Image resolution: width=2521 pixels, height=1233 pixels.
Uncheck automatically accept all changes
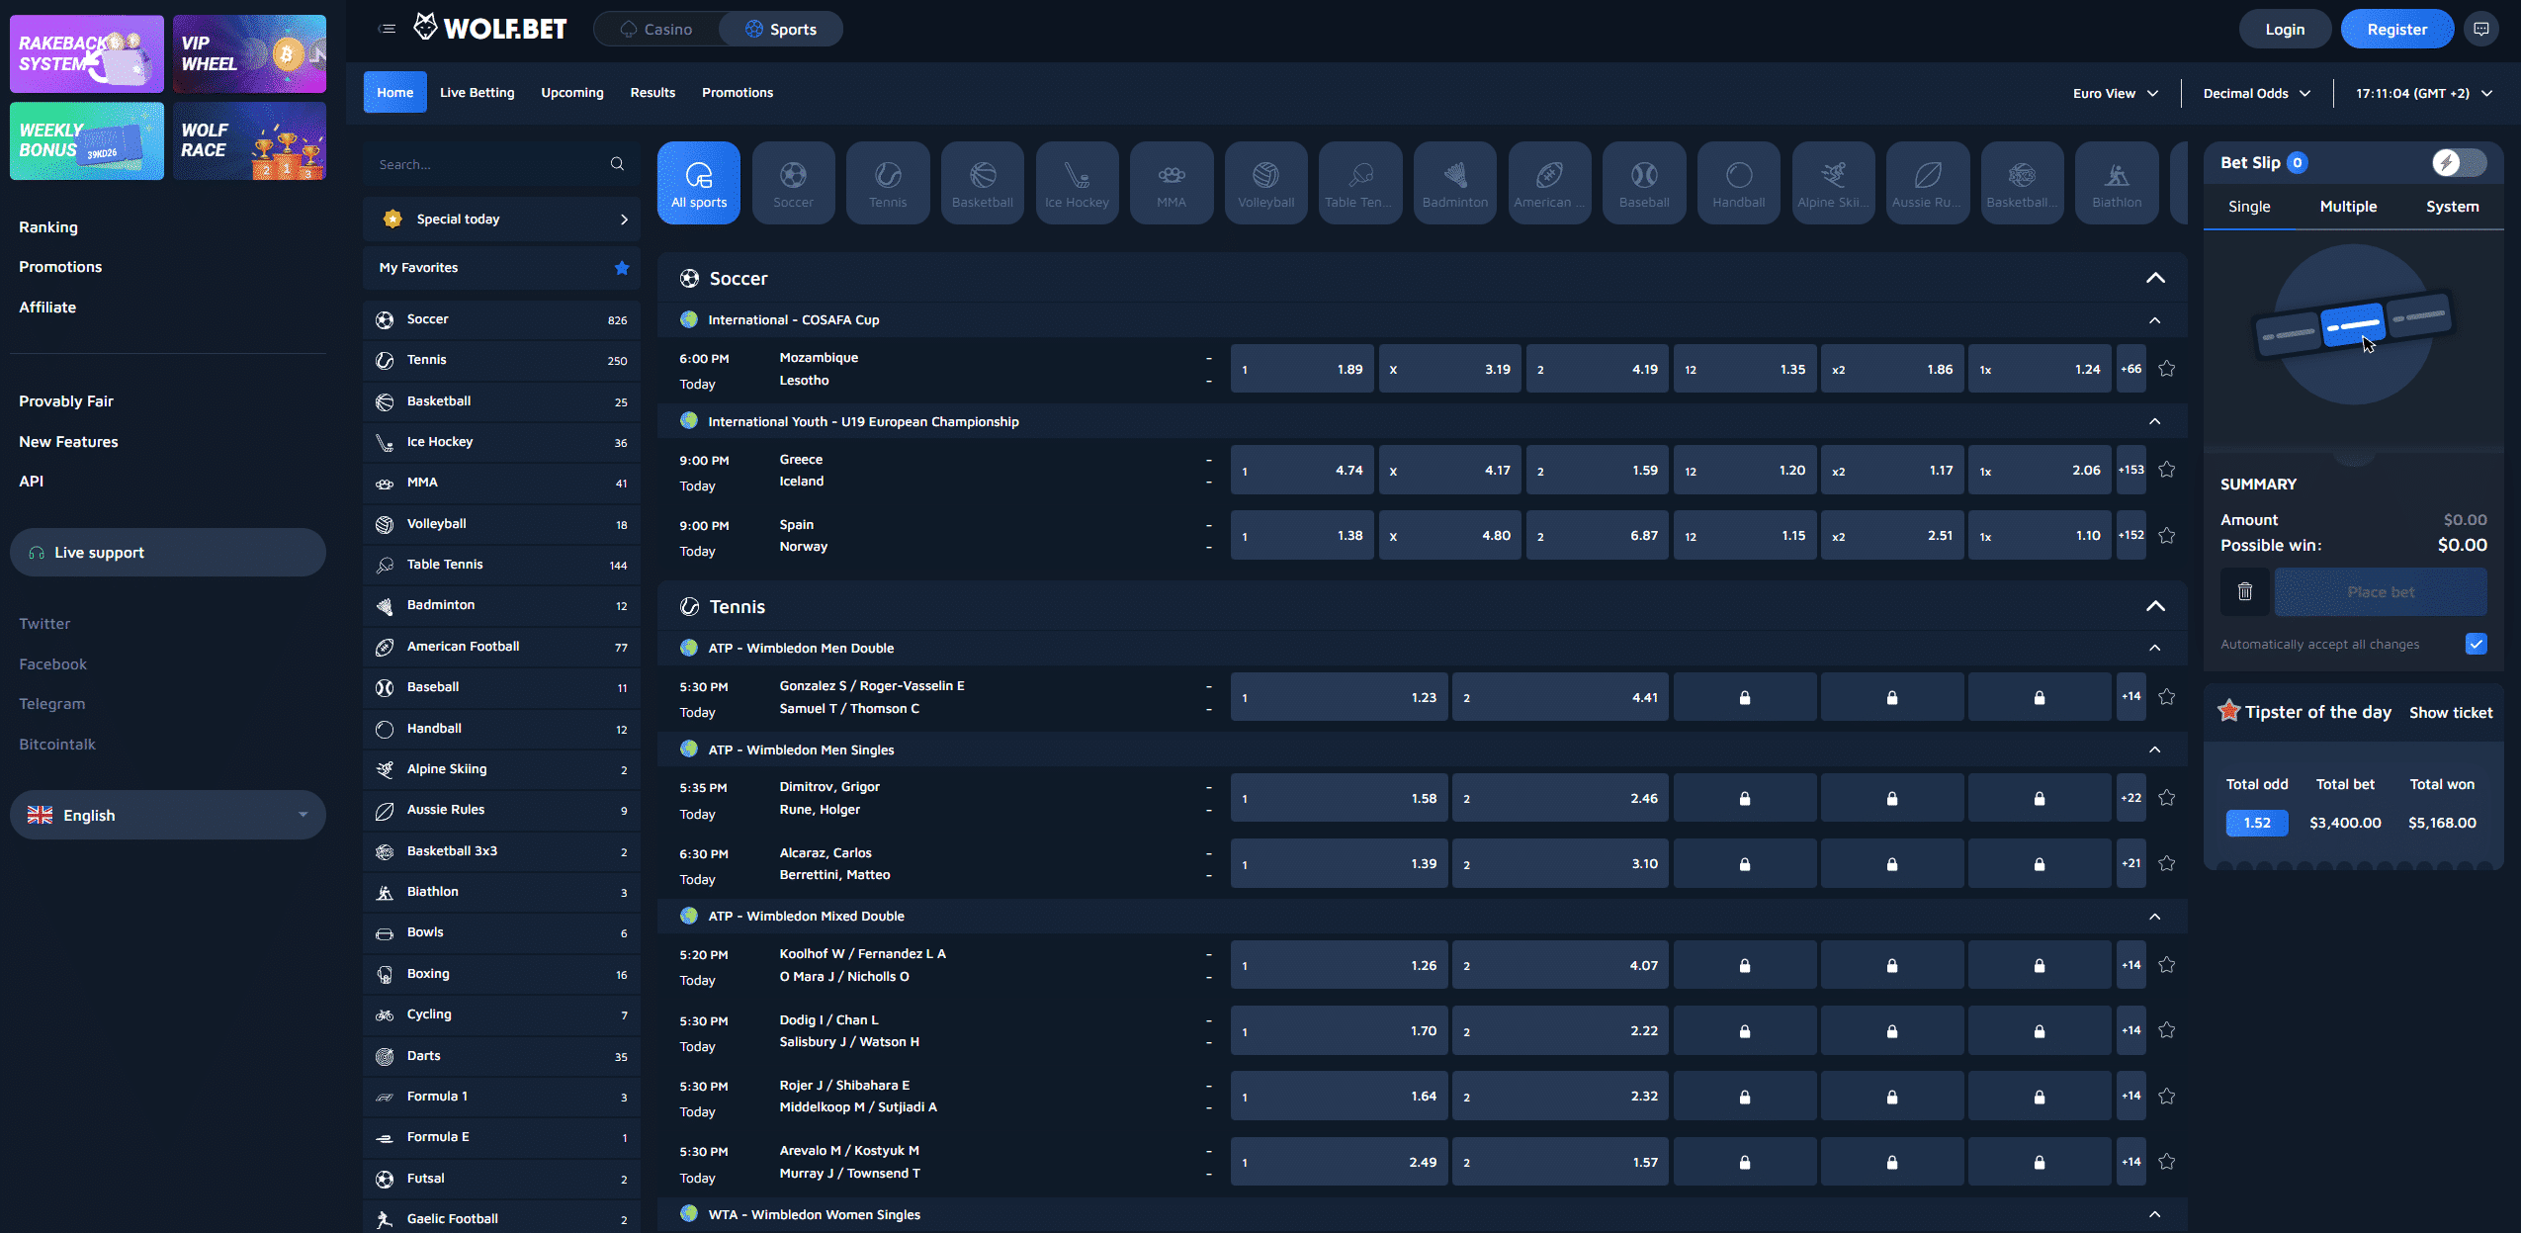(2476, 644)
